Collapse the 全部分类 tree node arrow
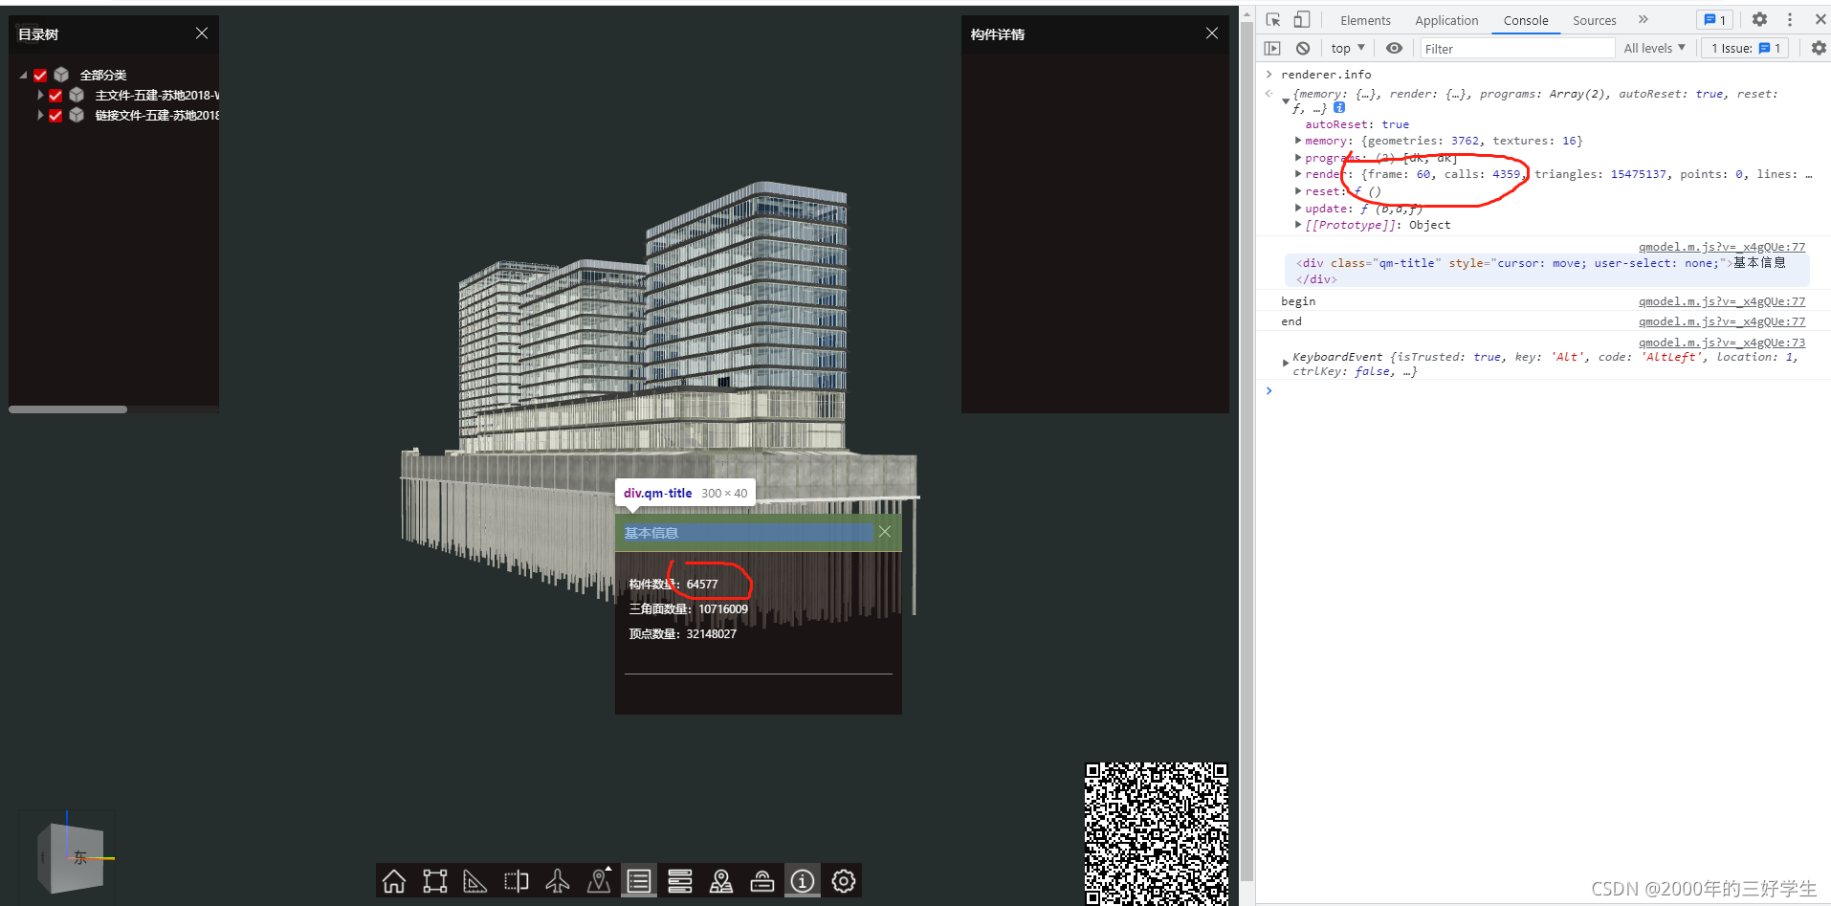Image resolution: width=1831 pixels, height=906 pixels. [x=24, y=75]
